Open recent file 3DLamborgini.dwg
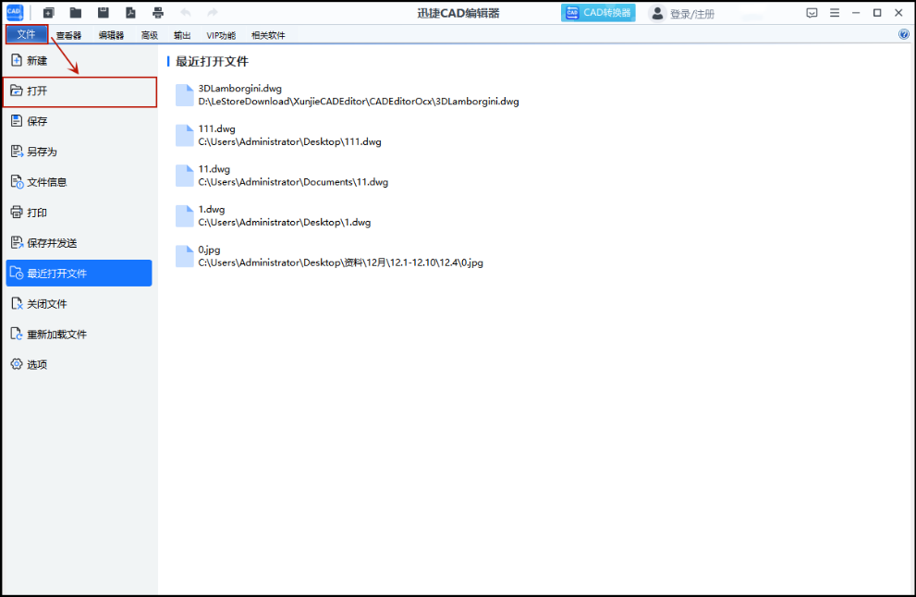The height and width of the screenshot is (597, 916). tap(240, 89)
